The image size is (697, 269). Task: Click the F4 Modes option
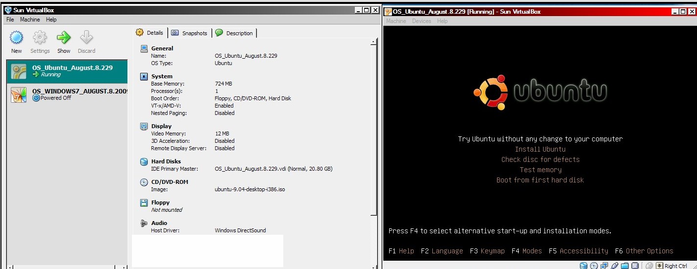pos(527,251)
